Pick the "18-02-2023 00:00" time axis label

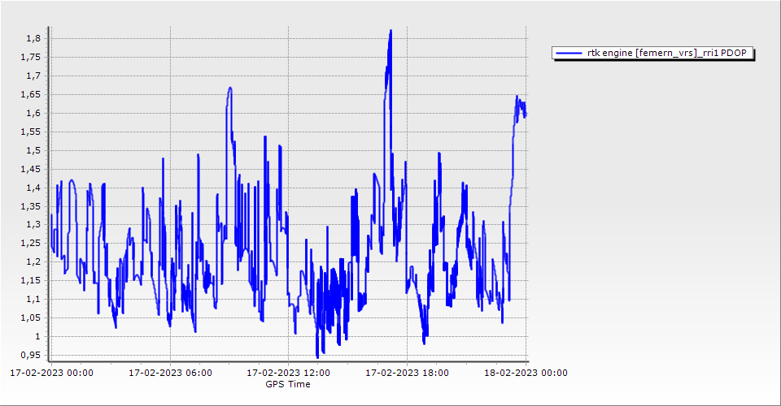point(525,374)
